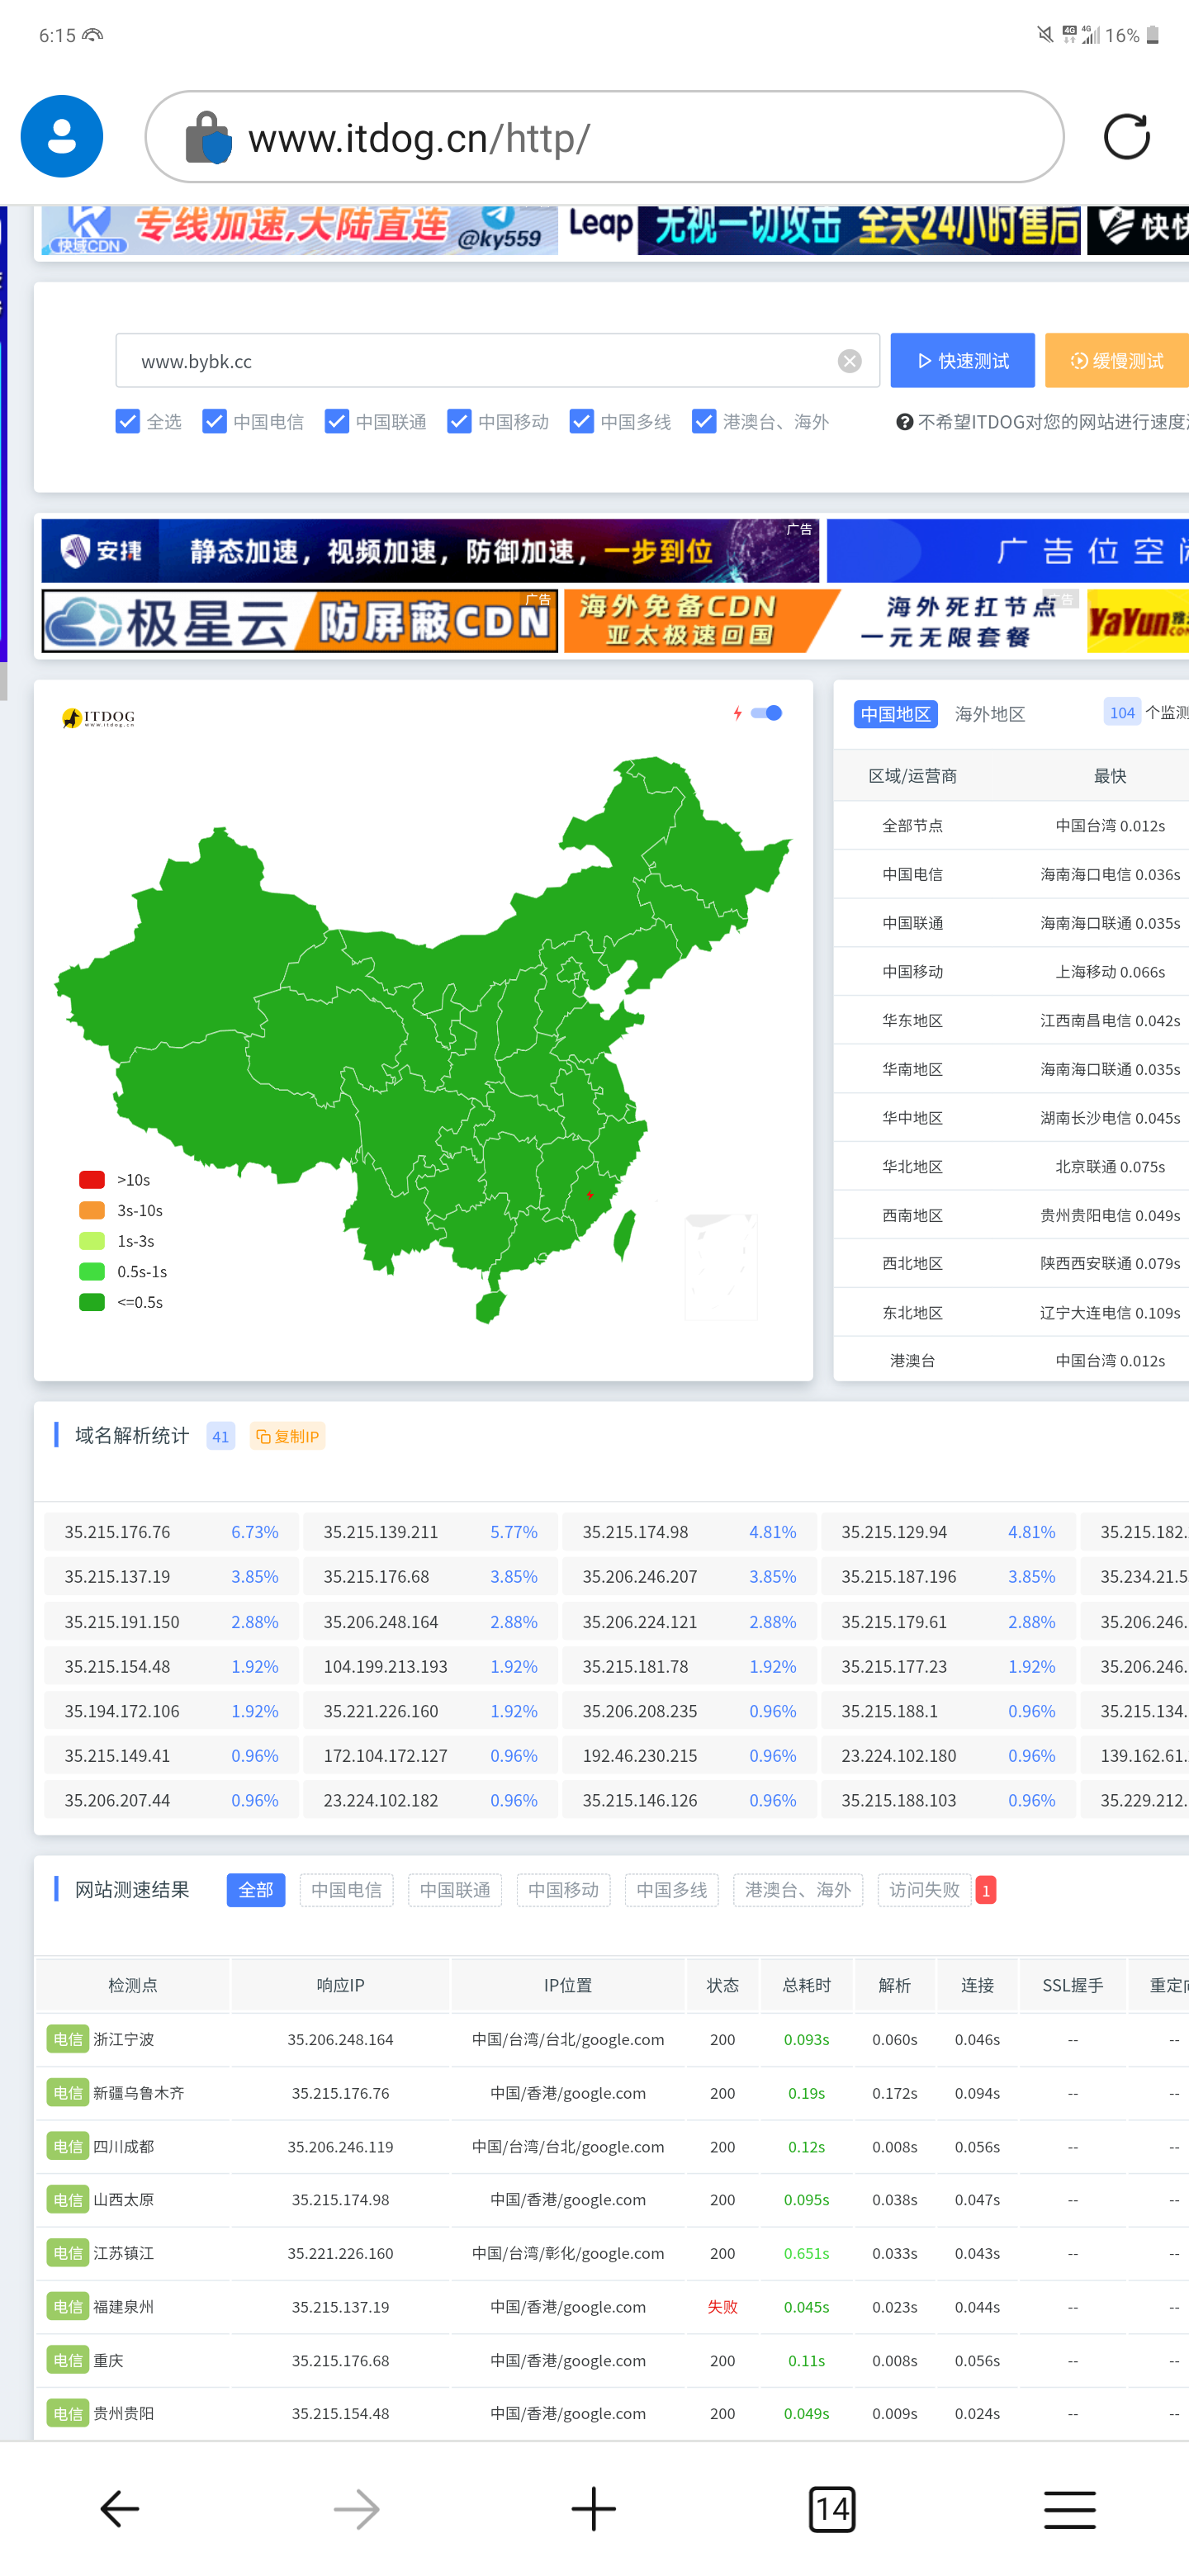Open a new tab with the plus icon

[593, 2508]
